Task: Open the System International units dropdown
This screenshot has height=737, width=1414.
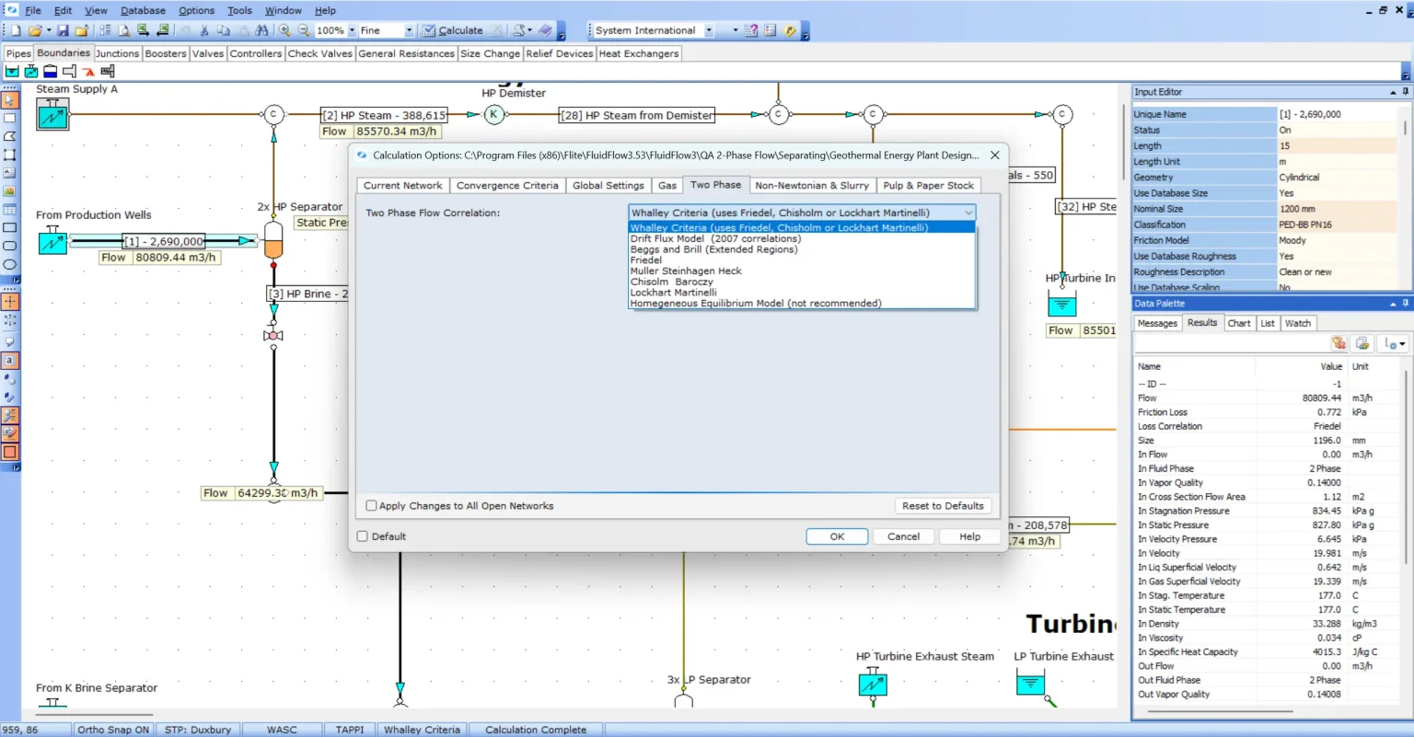Action: click(709, 30)
